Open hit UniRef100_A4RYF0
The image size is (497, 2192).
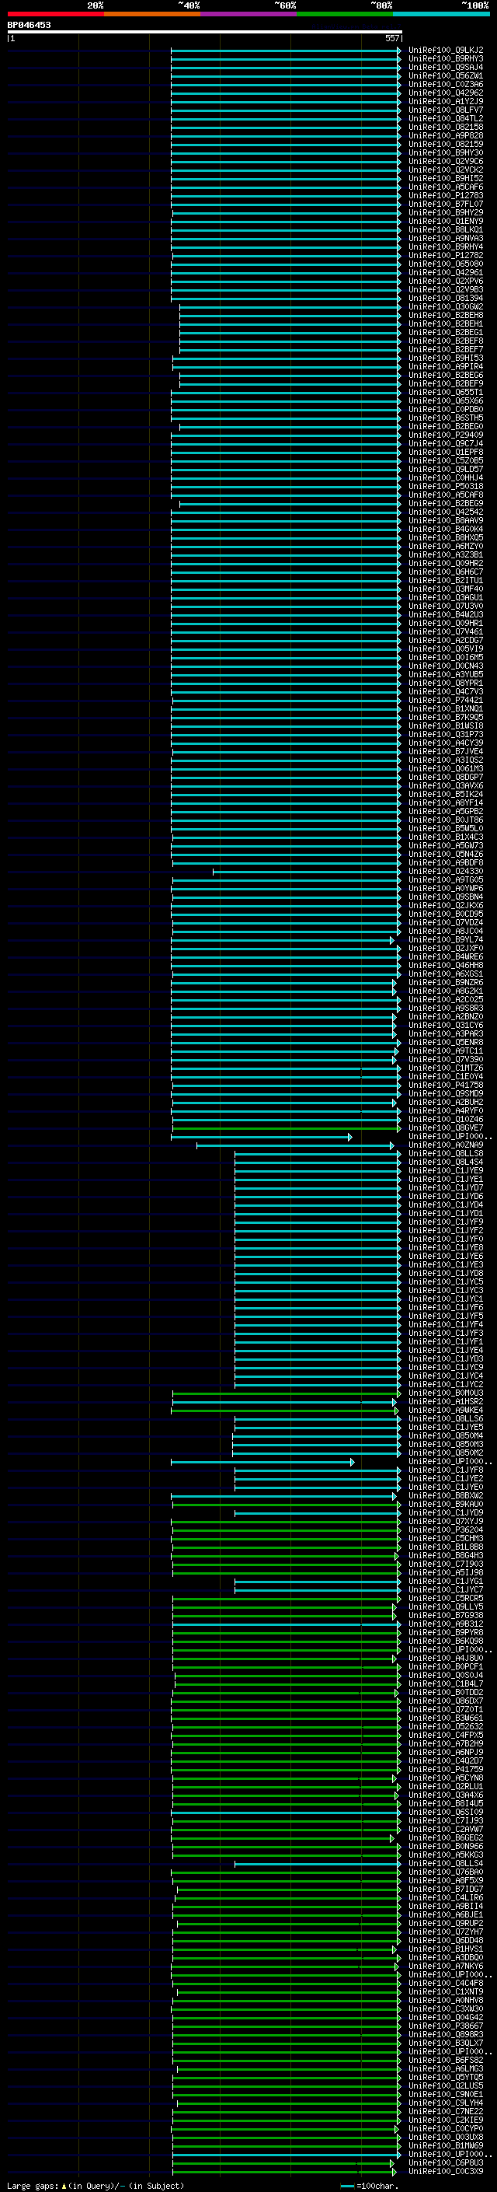(446, 1111)
